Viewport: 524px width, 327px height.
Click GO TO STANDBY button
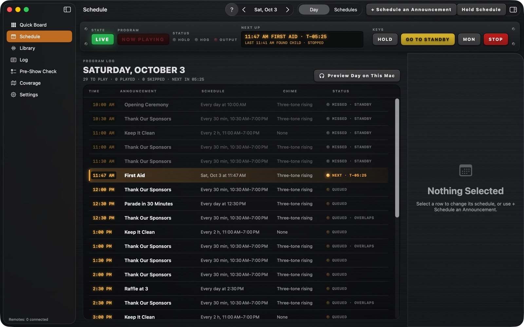[427, 39]
